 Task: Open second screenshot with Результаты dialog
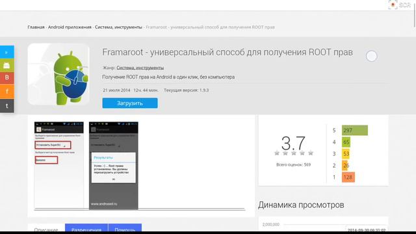(x=114, y=166)
